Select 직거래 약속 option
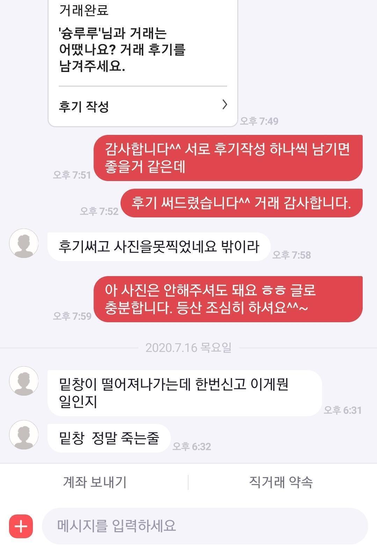Viewport: 377px width, 548px height. 281,482
